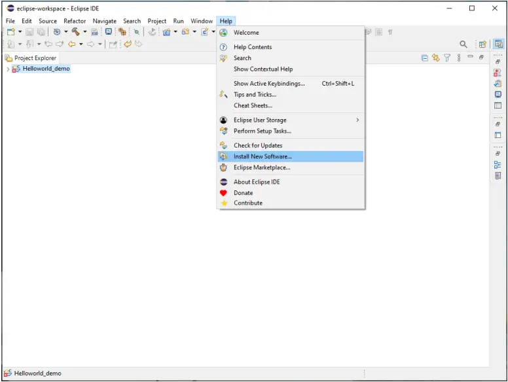This screenshot has height=382, width=508.
Task: Expand the Eclipse User Storage submenu arrow
Action: (x=357, y=120)
